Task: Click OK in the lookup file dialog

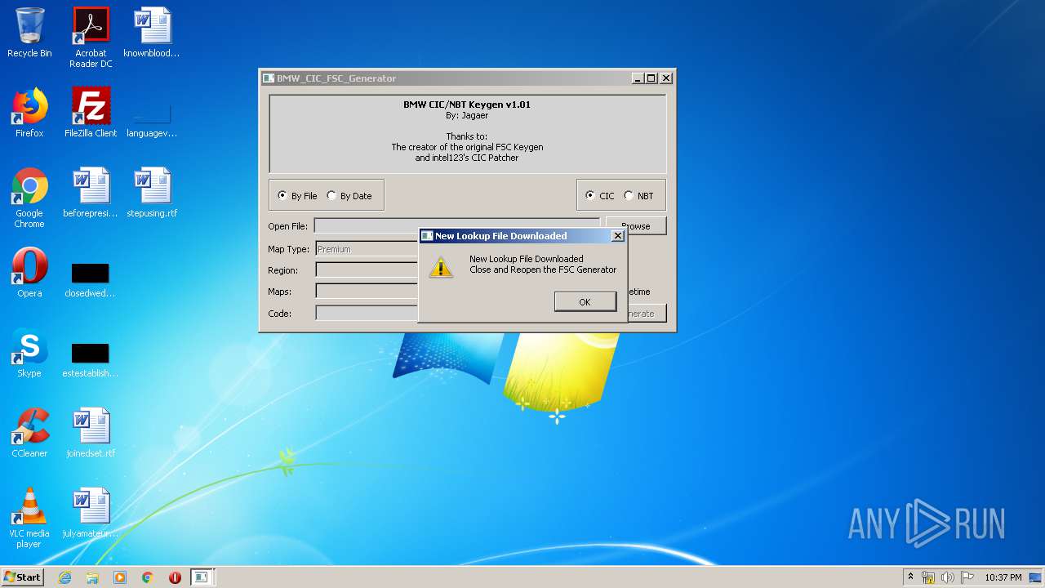Action: click(585, 302)
